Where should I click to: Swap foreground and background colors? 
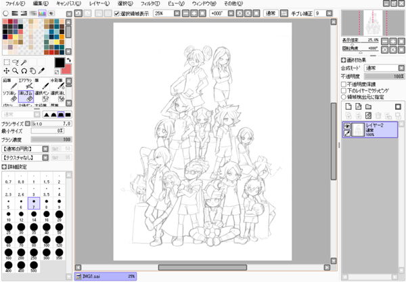click(x=68, y=60)
